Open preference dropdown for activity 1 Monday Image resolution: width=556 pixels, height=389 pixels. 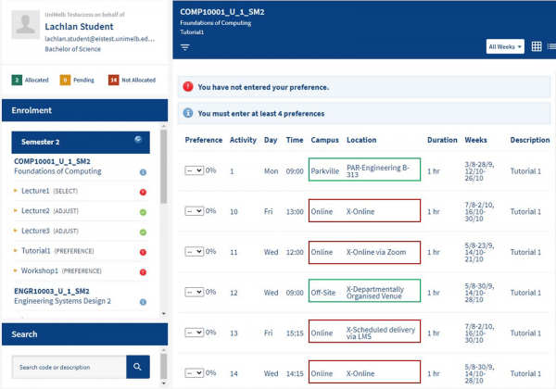[x=194, y=170]
